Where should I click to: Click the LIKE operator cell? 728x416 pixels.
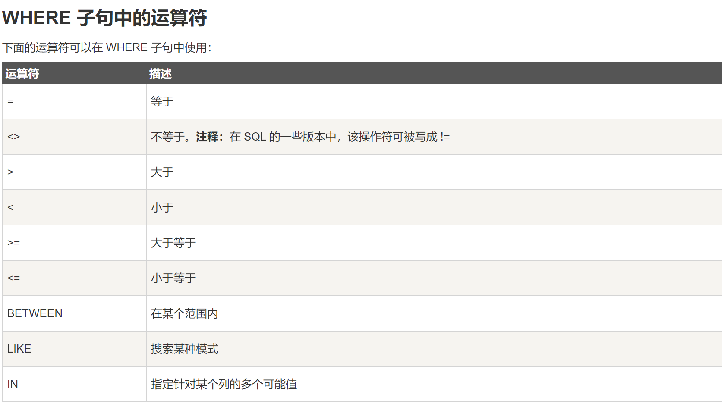point(19,349)
